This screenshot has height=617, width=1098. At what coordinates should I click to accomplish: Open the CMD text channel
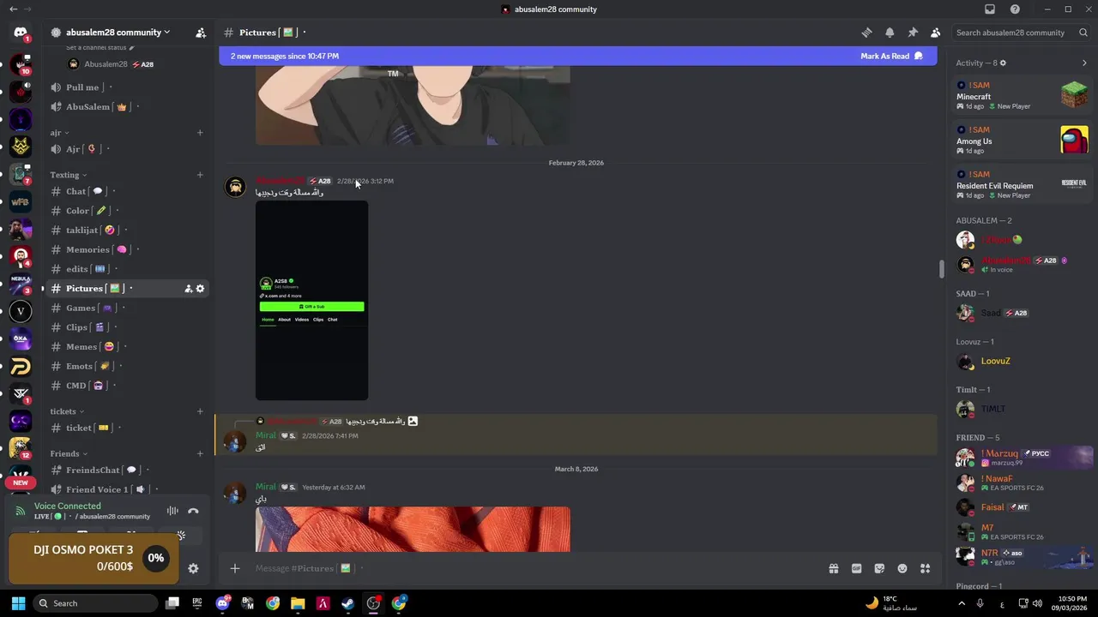coord(127,386)
